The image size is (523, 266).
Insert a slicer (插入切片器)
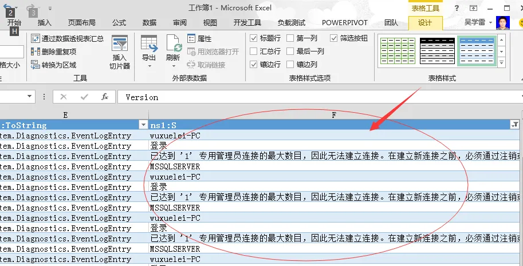tap(119, 53)
